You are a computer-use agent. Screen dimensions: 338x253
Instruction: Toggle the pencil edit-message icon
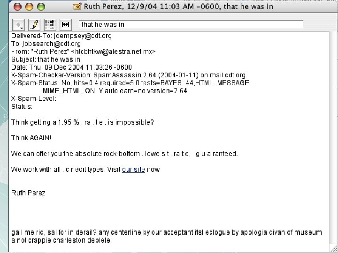[x=34, y=24]
